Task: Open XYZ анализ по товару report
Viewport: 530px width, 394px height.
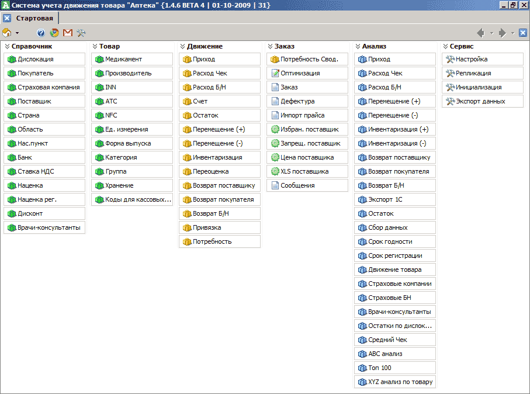Action: pyautogui.click(x=395, y=382)
